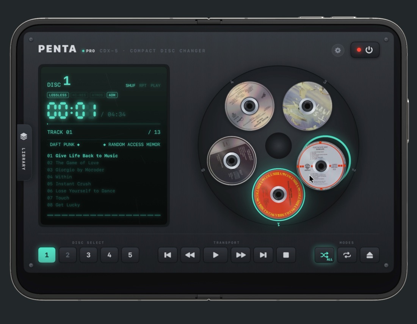This screenshot has height=324, width=417.
Task: Click the Fleetwood Mac Rumours disc
Action: (x=321, y=165)
